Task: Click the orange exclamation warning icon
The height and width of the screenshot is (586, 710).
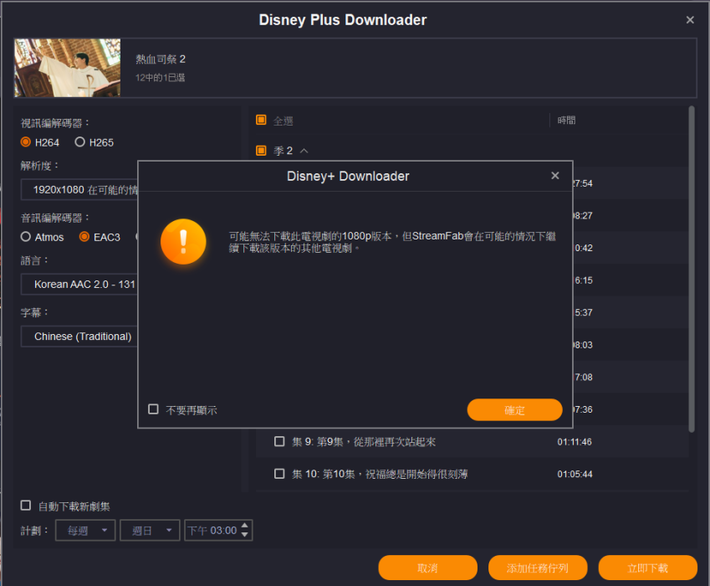Action: [183, 242]
